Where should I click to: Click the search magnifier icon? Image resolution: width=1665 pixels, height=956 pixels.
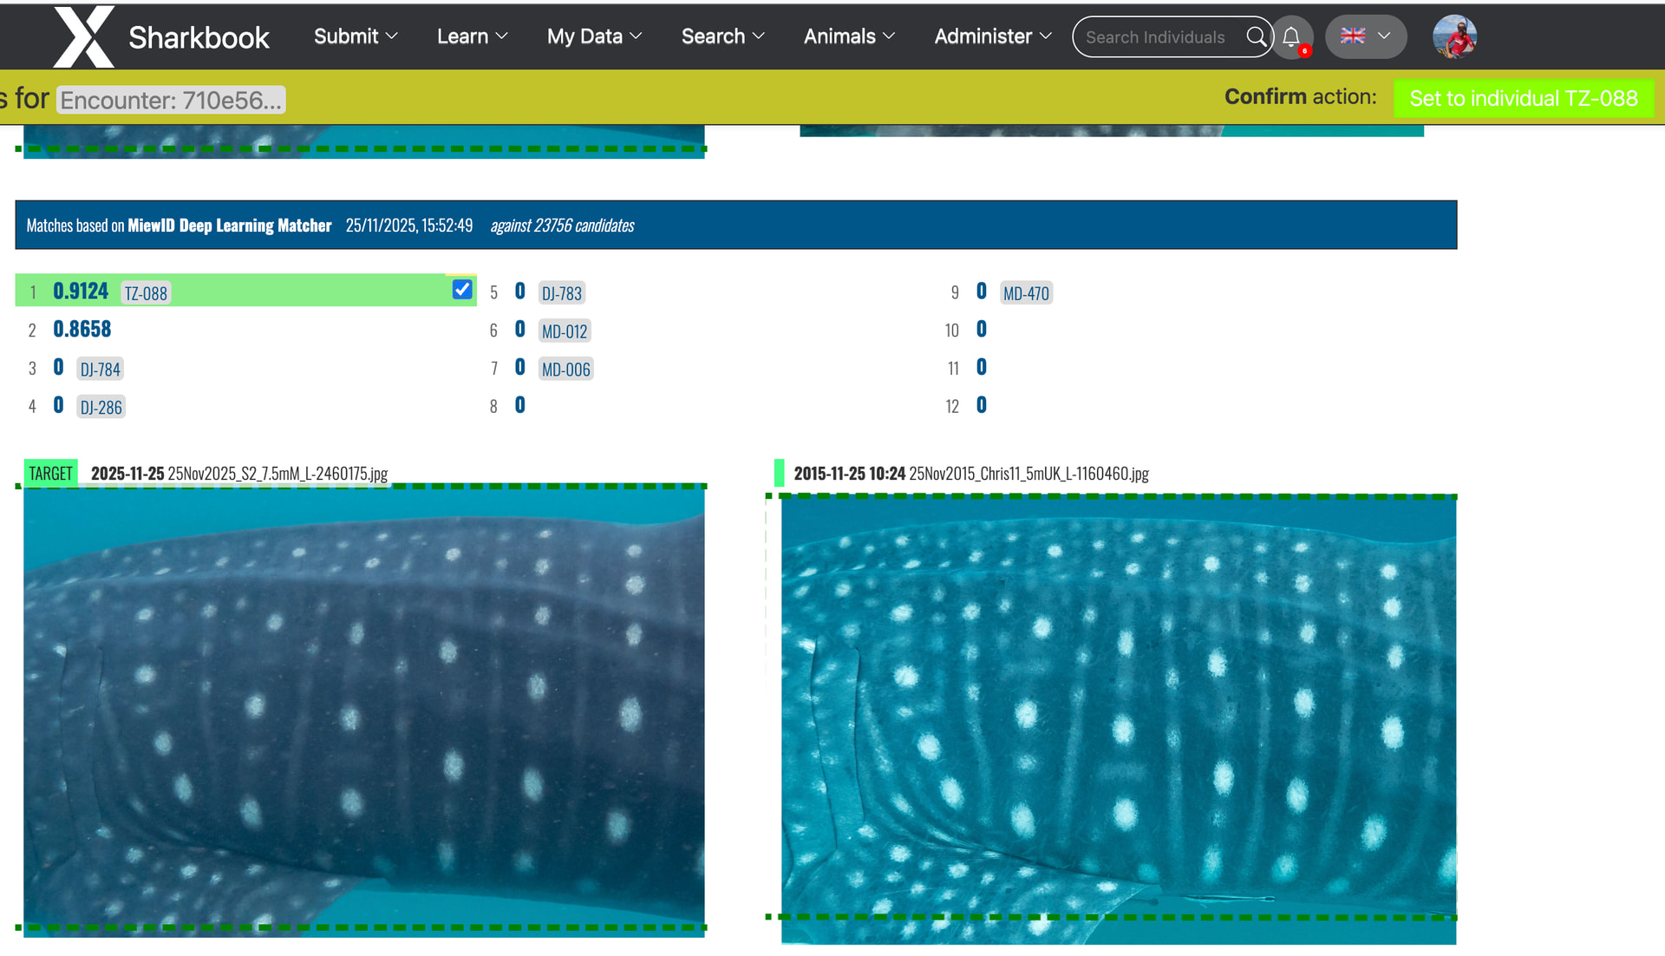click(1255, 36)
